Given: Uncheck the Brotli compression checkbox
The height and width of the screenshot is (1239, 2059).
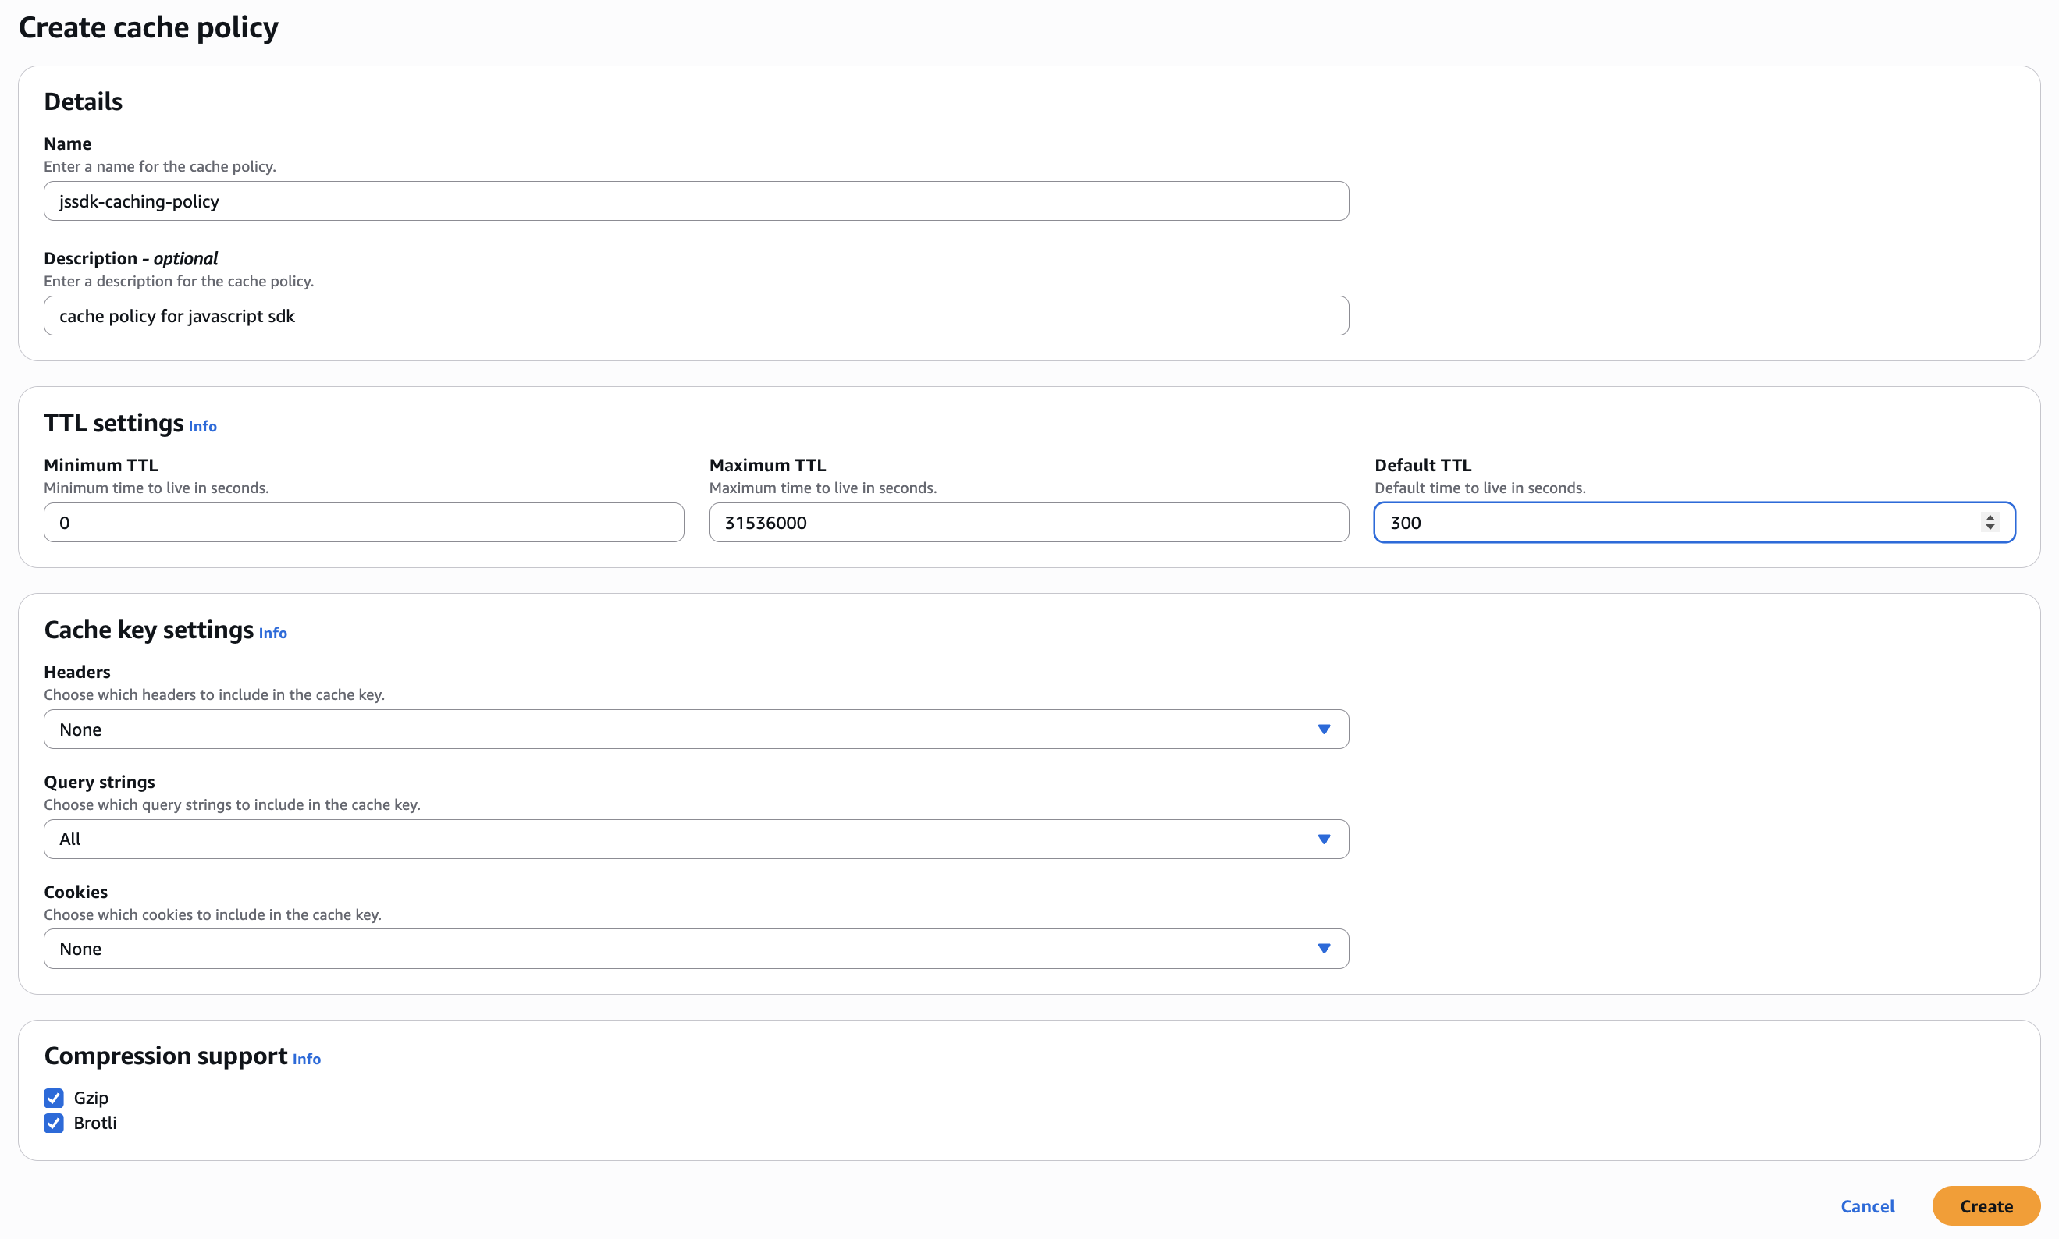Looking at the screenshot, I should click(53, 1123).
